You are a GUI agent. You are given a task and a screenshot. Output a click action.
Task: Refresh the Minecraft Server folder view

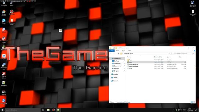171,54
